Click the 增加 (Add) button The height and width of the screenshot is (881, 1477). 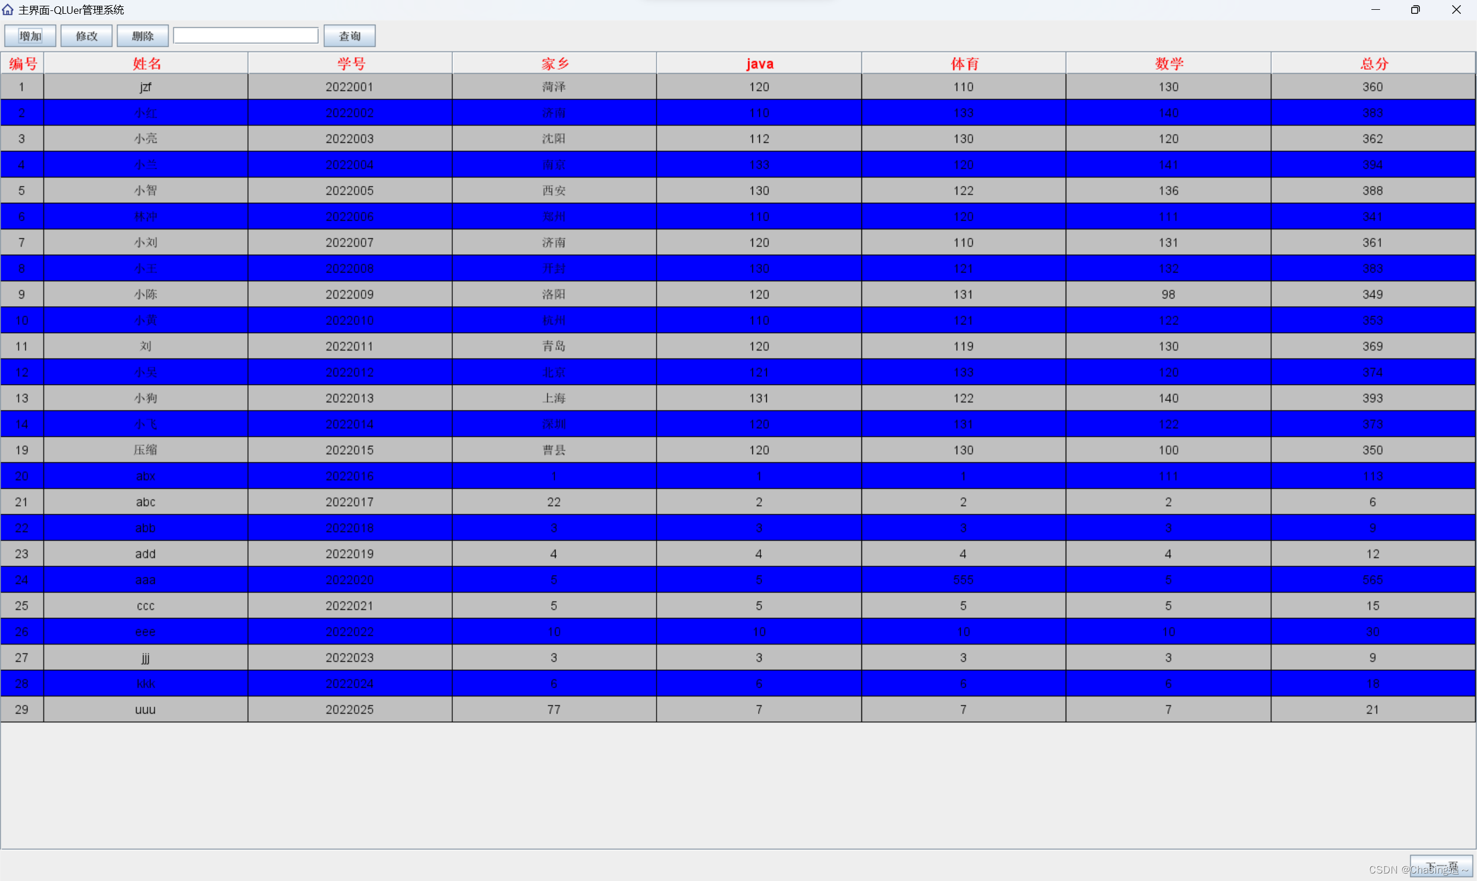tap(30, 36)
